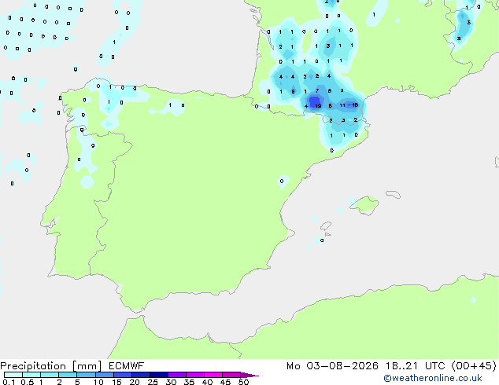Viewport: 499px width, 385px height.
Task: Click the map value 19 in darkest blue
Action: [x=318, y=106]
